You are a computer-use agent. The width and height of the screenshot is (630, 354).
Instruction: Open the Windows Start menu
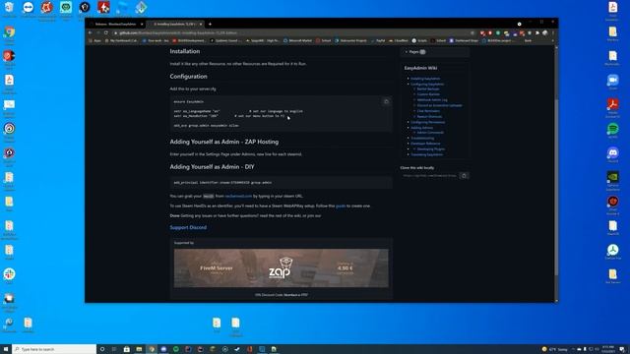click(6, 349)
